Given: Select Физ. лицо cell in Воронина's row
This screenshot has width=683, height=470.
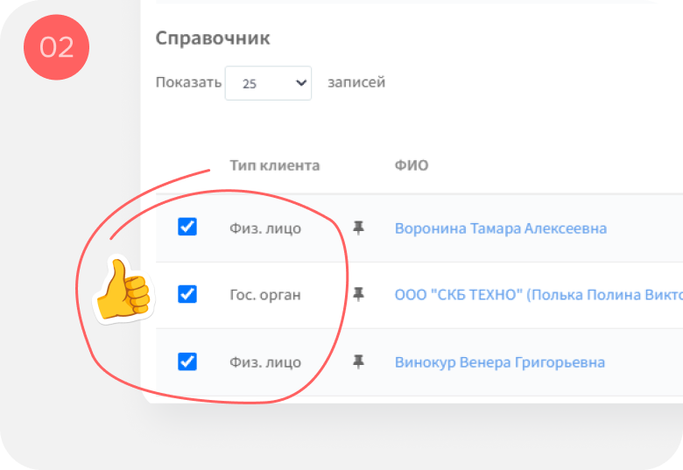Looking at the screenshot, I should click(x=265, y=228).
